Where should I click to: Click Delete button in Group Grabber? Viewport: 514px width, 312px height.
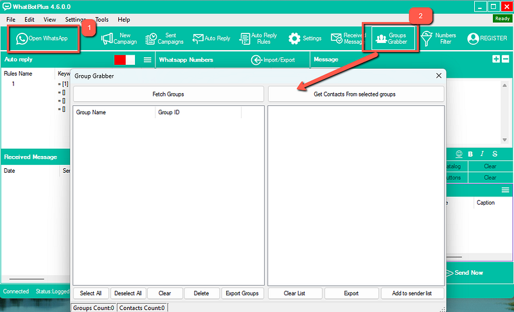(x=201, y=293)
